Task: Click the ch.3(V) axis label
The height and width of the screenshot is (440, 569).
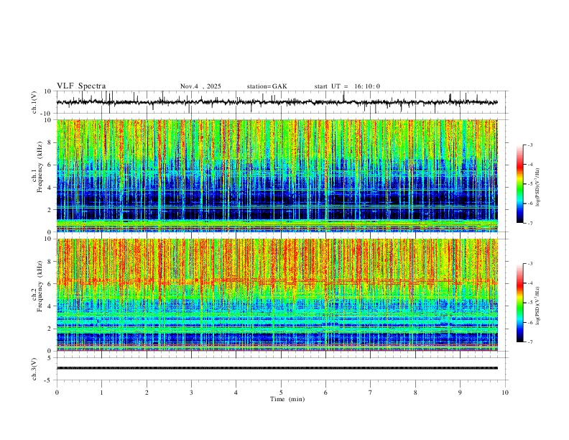Action: pos(34,369)
